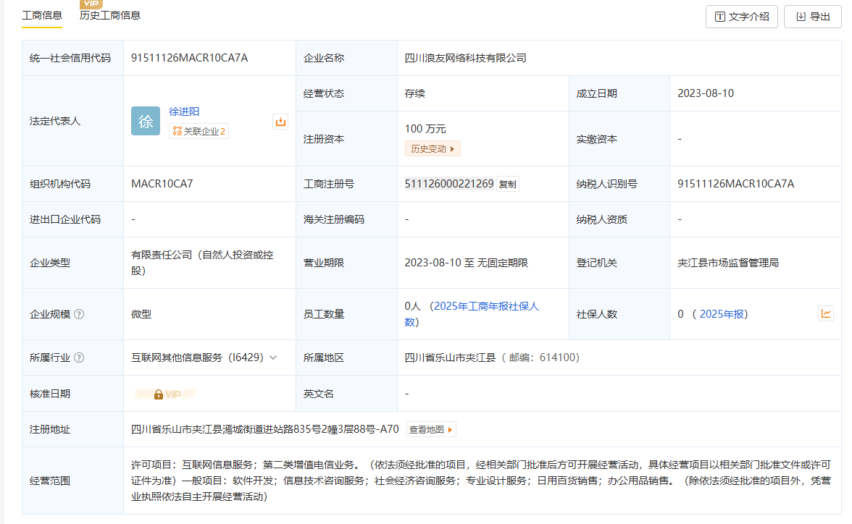Image resolution: width=852 pixels, height=524 pixels.
Task: Open the 2025年报 link in 社保人数
Action: pyautogui.click(x=722, y=314)
